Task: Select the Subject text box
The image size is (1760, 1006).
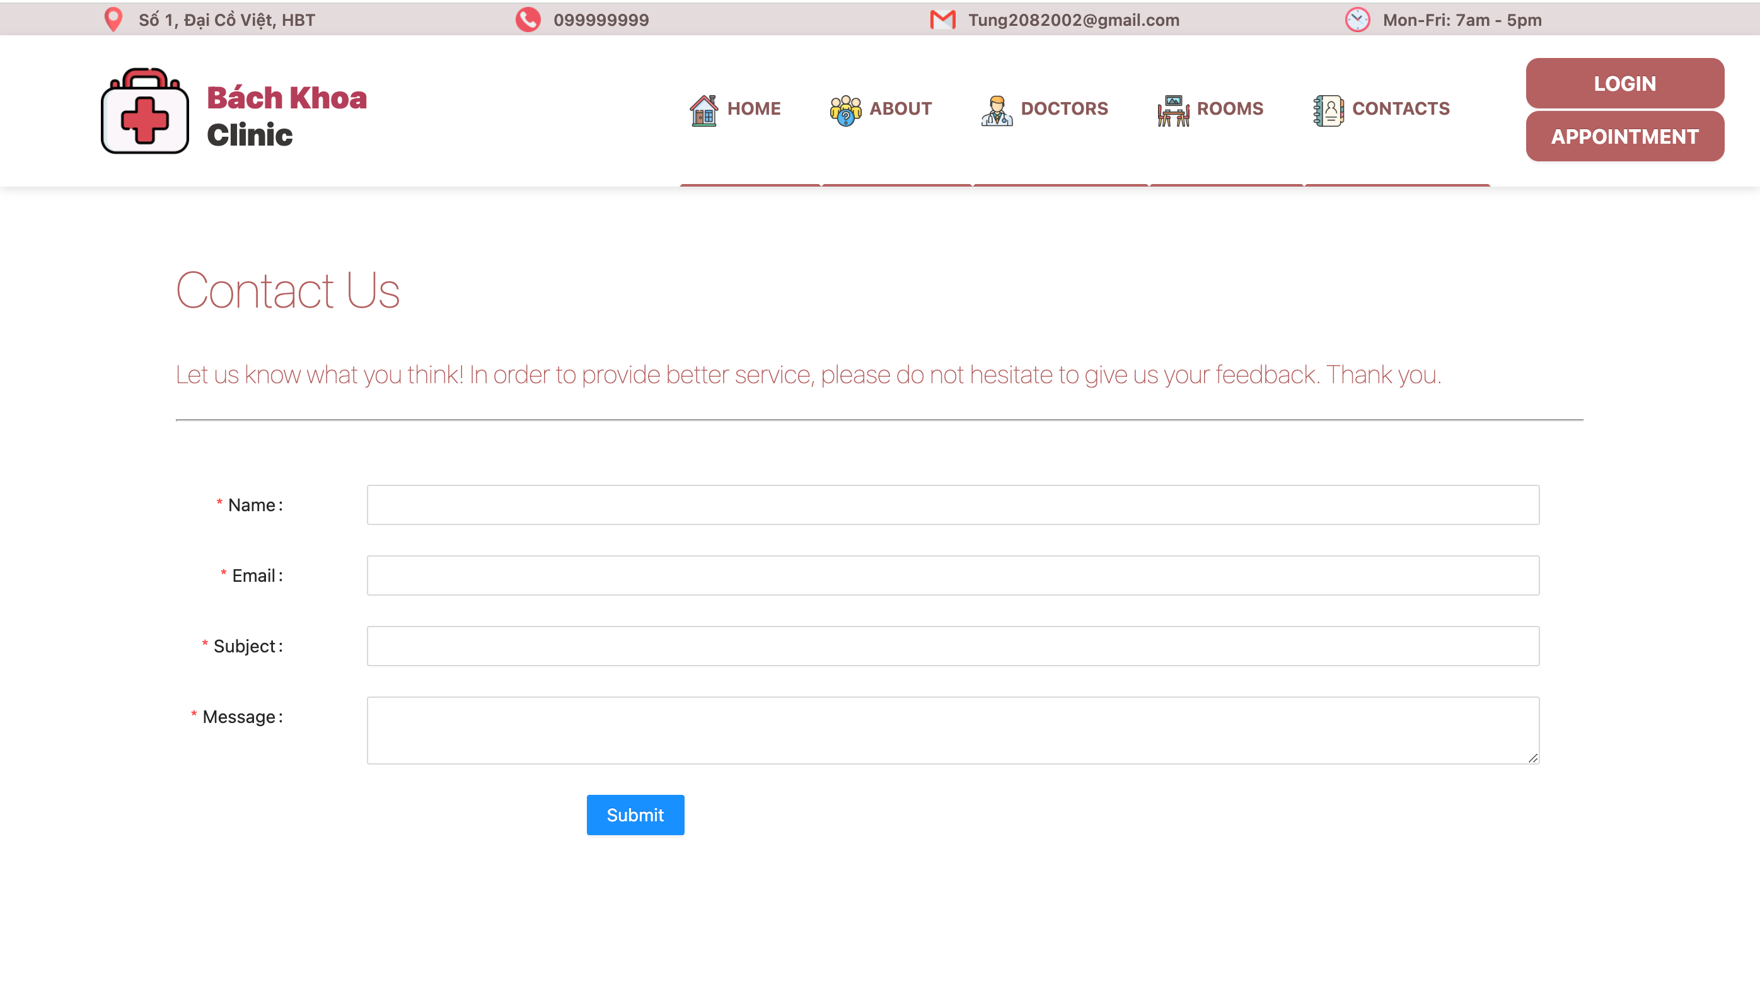Action: click(x=952, y=646)
